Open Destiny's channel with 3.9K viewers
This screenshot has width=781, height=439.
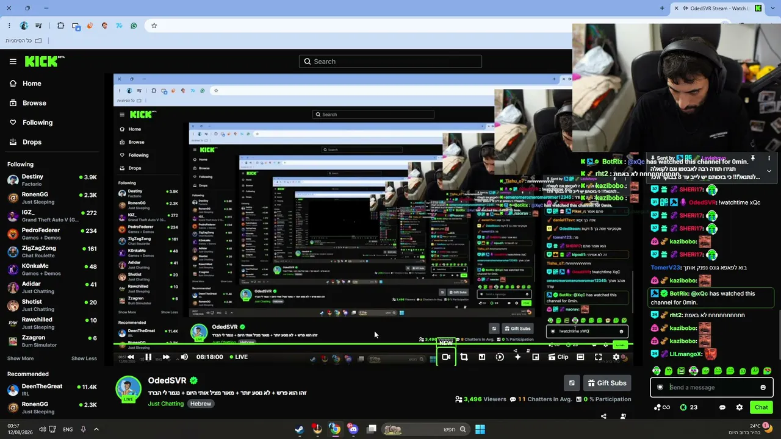tap(52, 180)
